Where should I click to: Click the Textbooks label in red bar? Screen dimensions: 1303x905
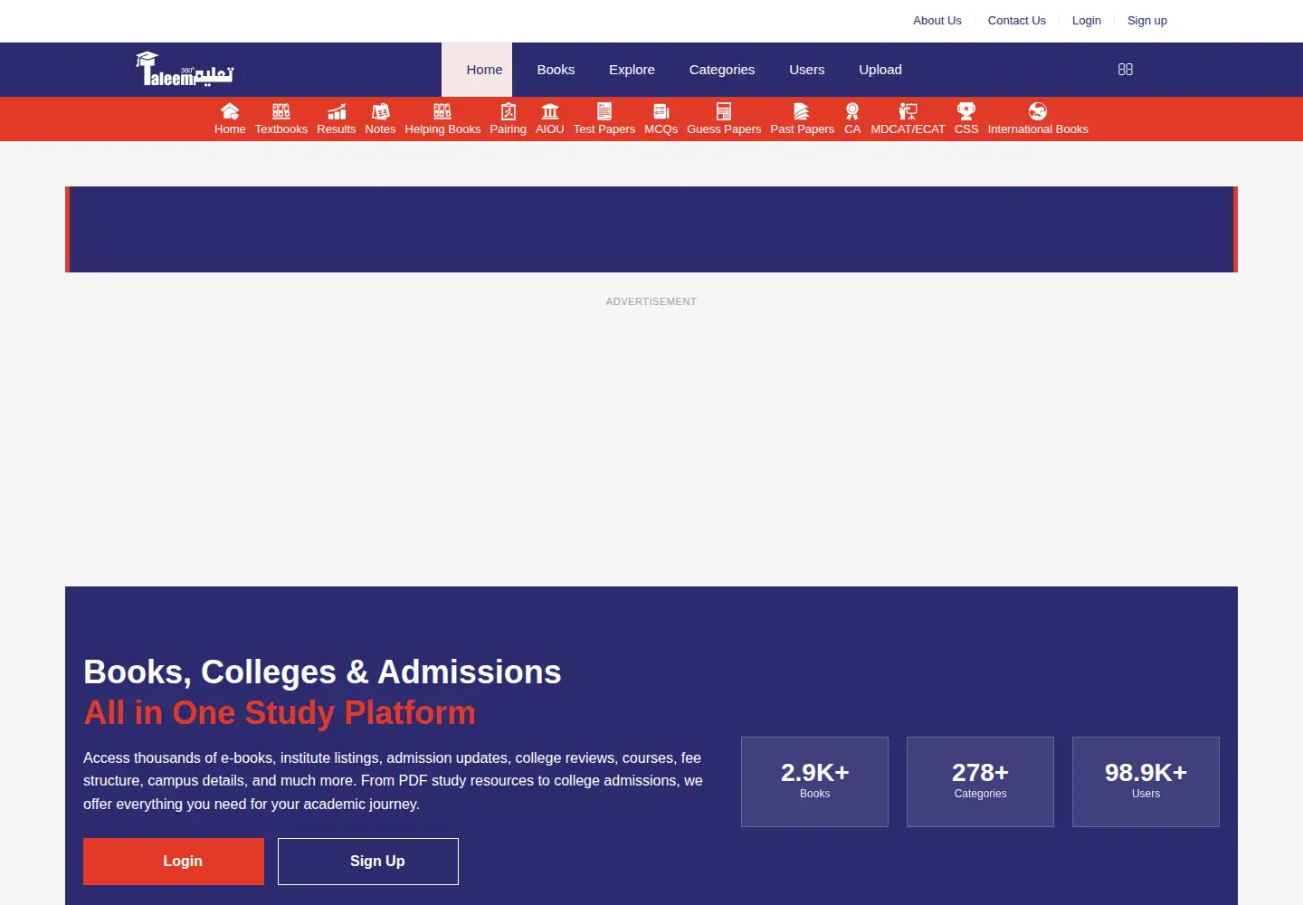click(x=281, y=129)
